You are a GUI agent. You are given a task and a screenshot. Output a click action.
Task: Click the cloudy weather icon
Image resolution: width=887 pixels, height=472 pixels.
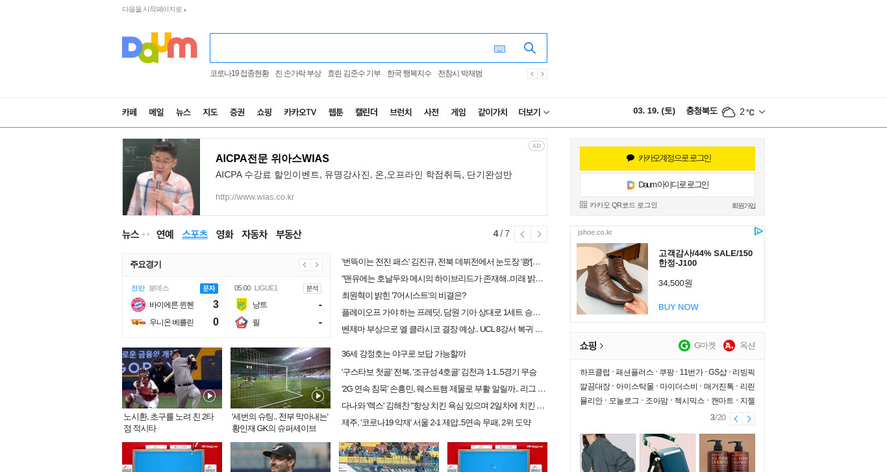(729, 112)
